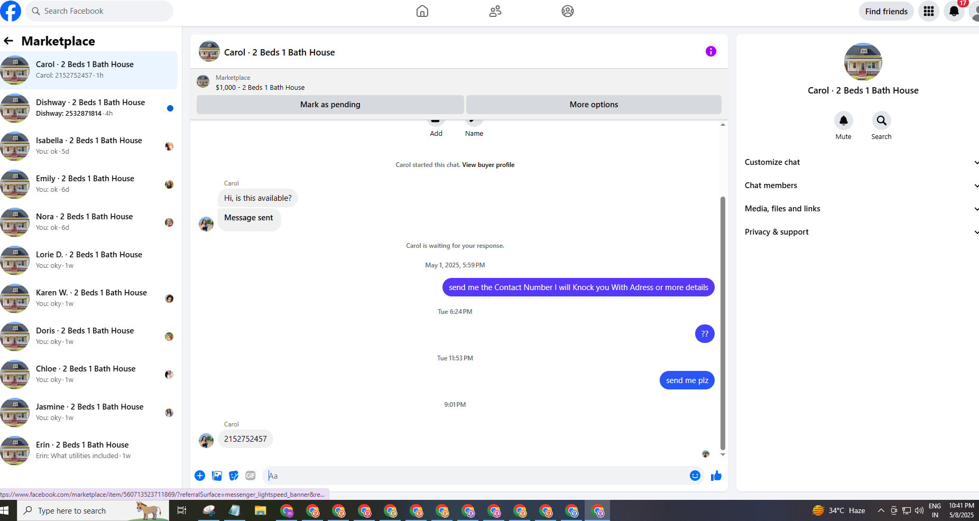Click the house thumbnail in the chat header
Screen dimensions: 979x521
click(209, 51)
